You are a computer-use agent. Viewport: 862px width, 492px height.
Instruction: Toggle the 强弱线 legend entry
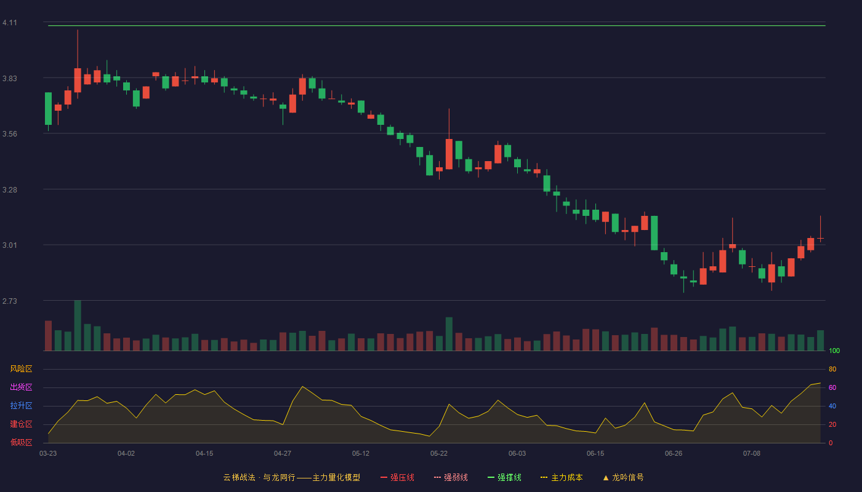(x=451, y=477)
